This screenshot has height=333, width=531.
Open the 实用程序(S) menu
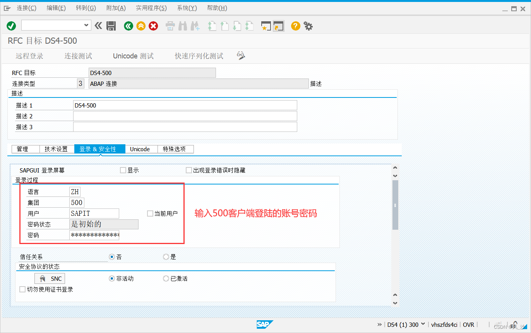pos(151,8)
